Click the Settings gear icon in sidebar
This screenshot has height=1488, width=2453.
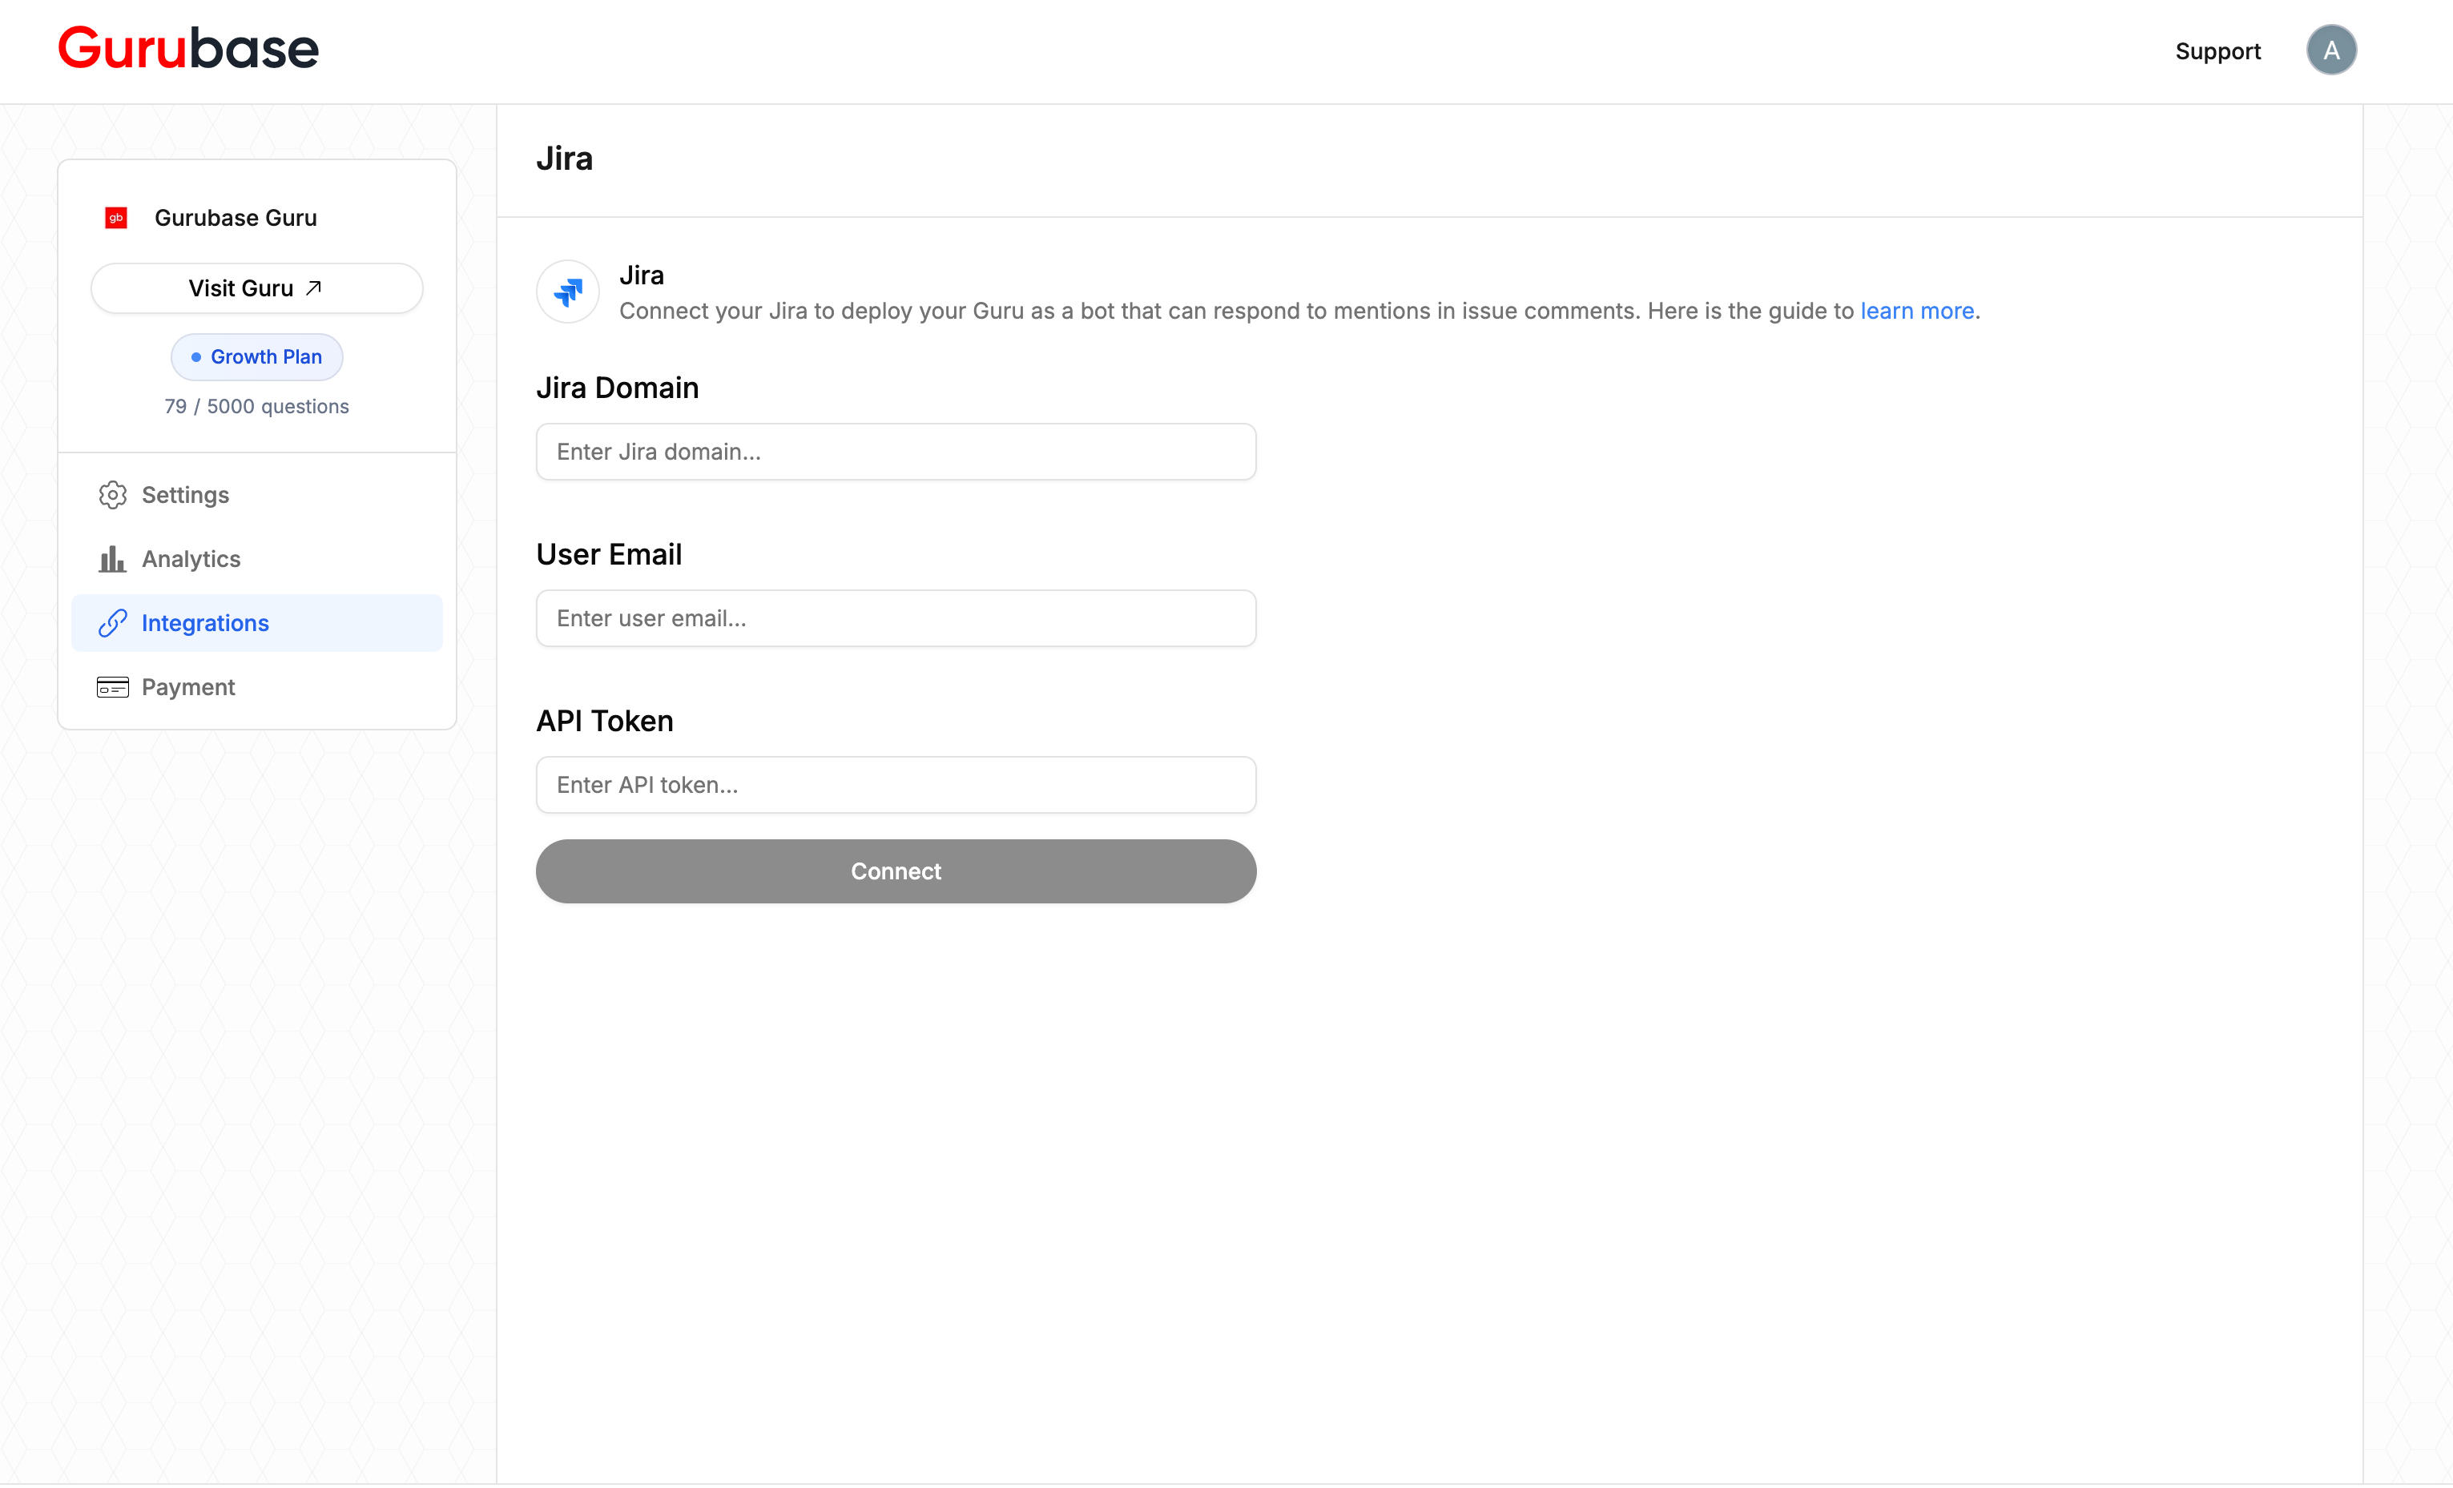coord(111,495)
